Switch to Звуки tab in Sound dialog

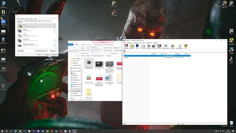pos(31,19)
